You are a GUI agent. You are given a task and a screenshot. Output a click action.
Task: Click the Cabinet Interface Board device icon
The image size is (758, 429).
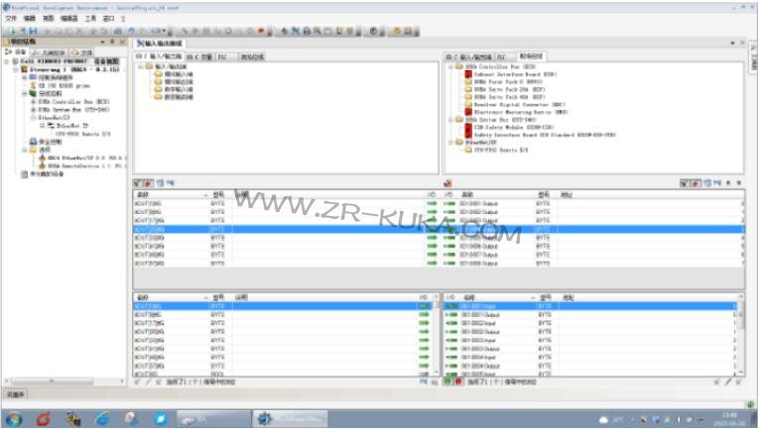point(468,74)
